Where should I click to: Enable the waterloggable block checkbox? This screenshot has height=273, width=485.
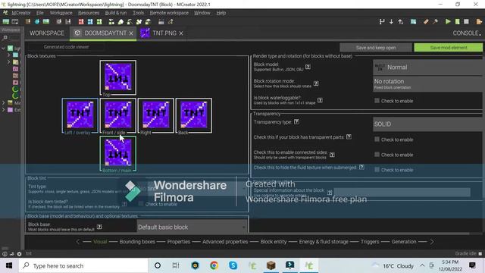[377, 101]
